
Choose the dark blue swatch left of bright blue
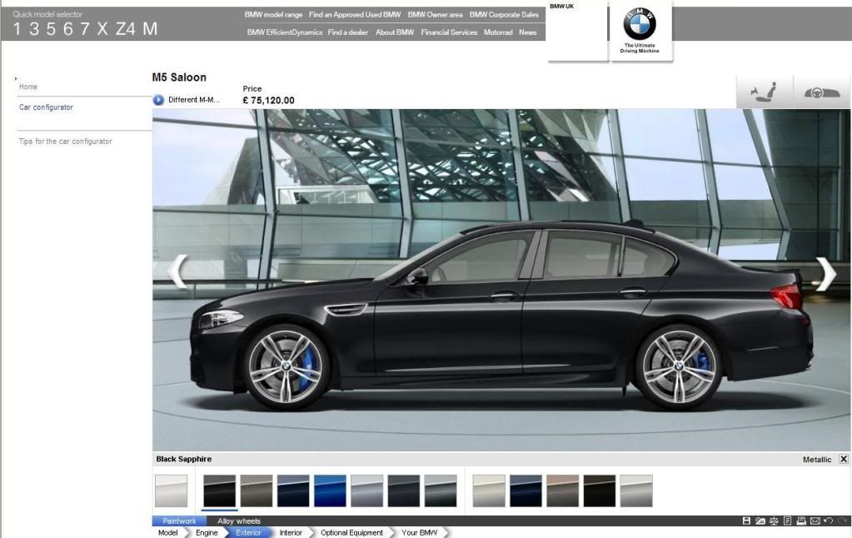293,491
